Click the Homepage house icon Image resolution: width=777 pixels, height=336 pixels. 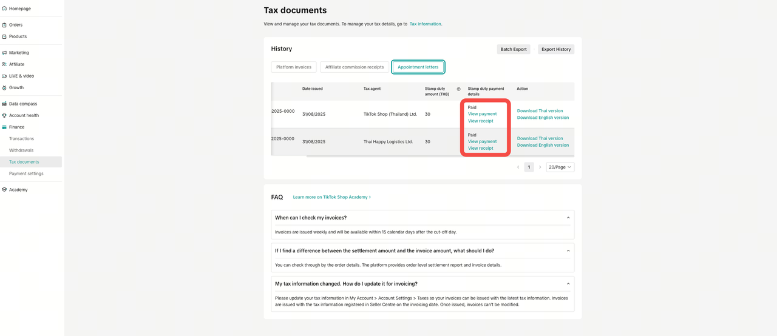tap(4, 8)
